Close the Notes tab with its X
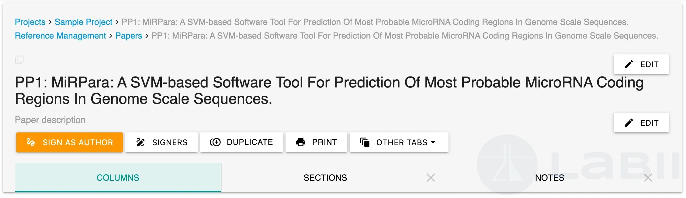Screen dimensions: 686x198 click(648, 178)
